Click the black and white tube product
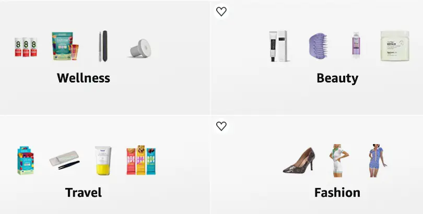 [278, 46]
